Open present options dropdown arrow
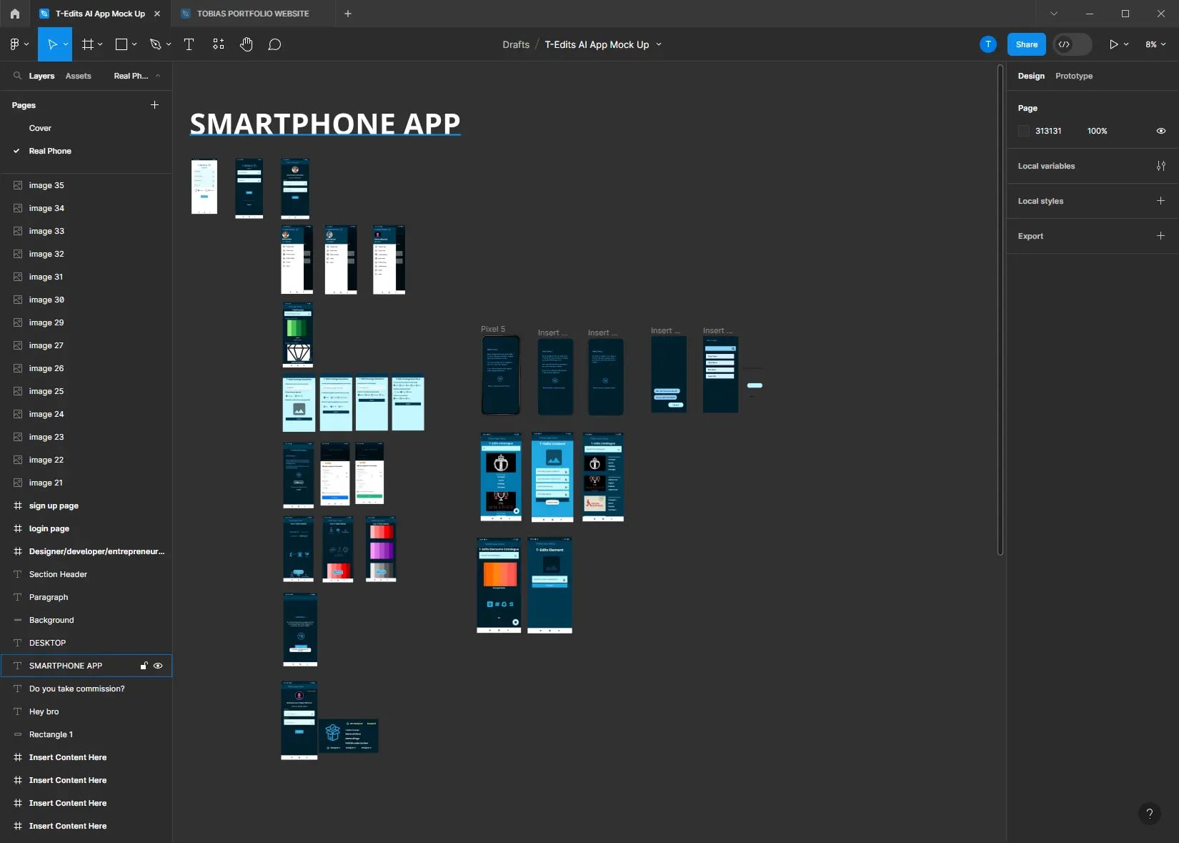 tap(1126, 44)
